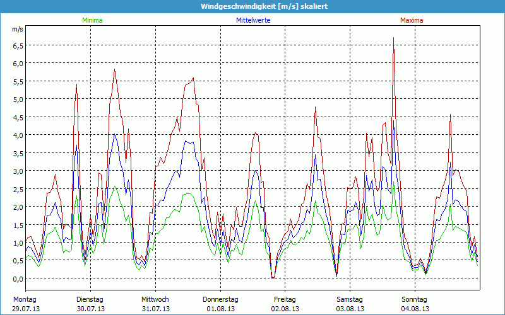Screen dimensions: 505x315
Task: Click the date 01.08.13
Action: point(220,309)
